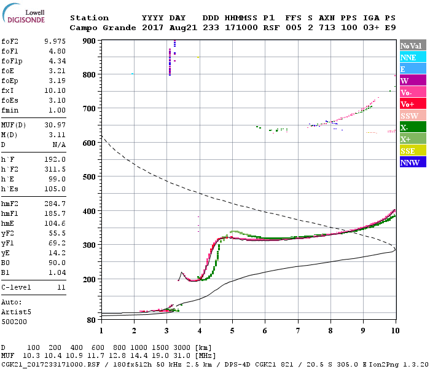Click the MUF 31.0 table value
430x369 pixels.
[x=182, y=356]
